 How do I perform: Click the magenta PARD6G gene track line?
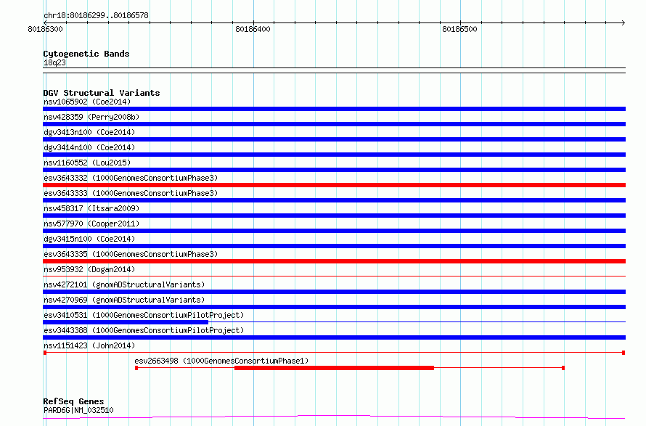(x=334, y=417)
